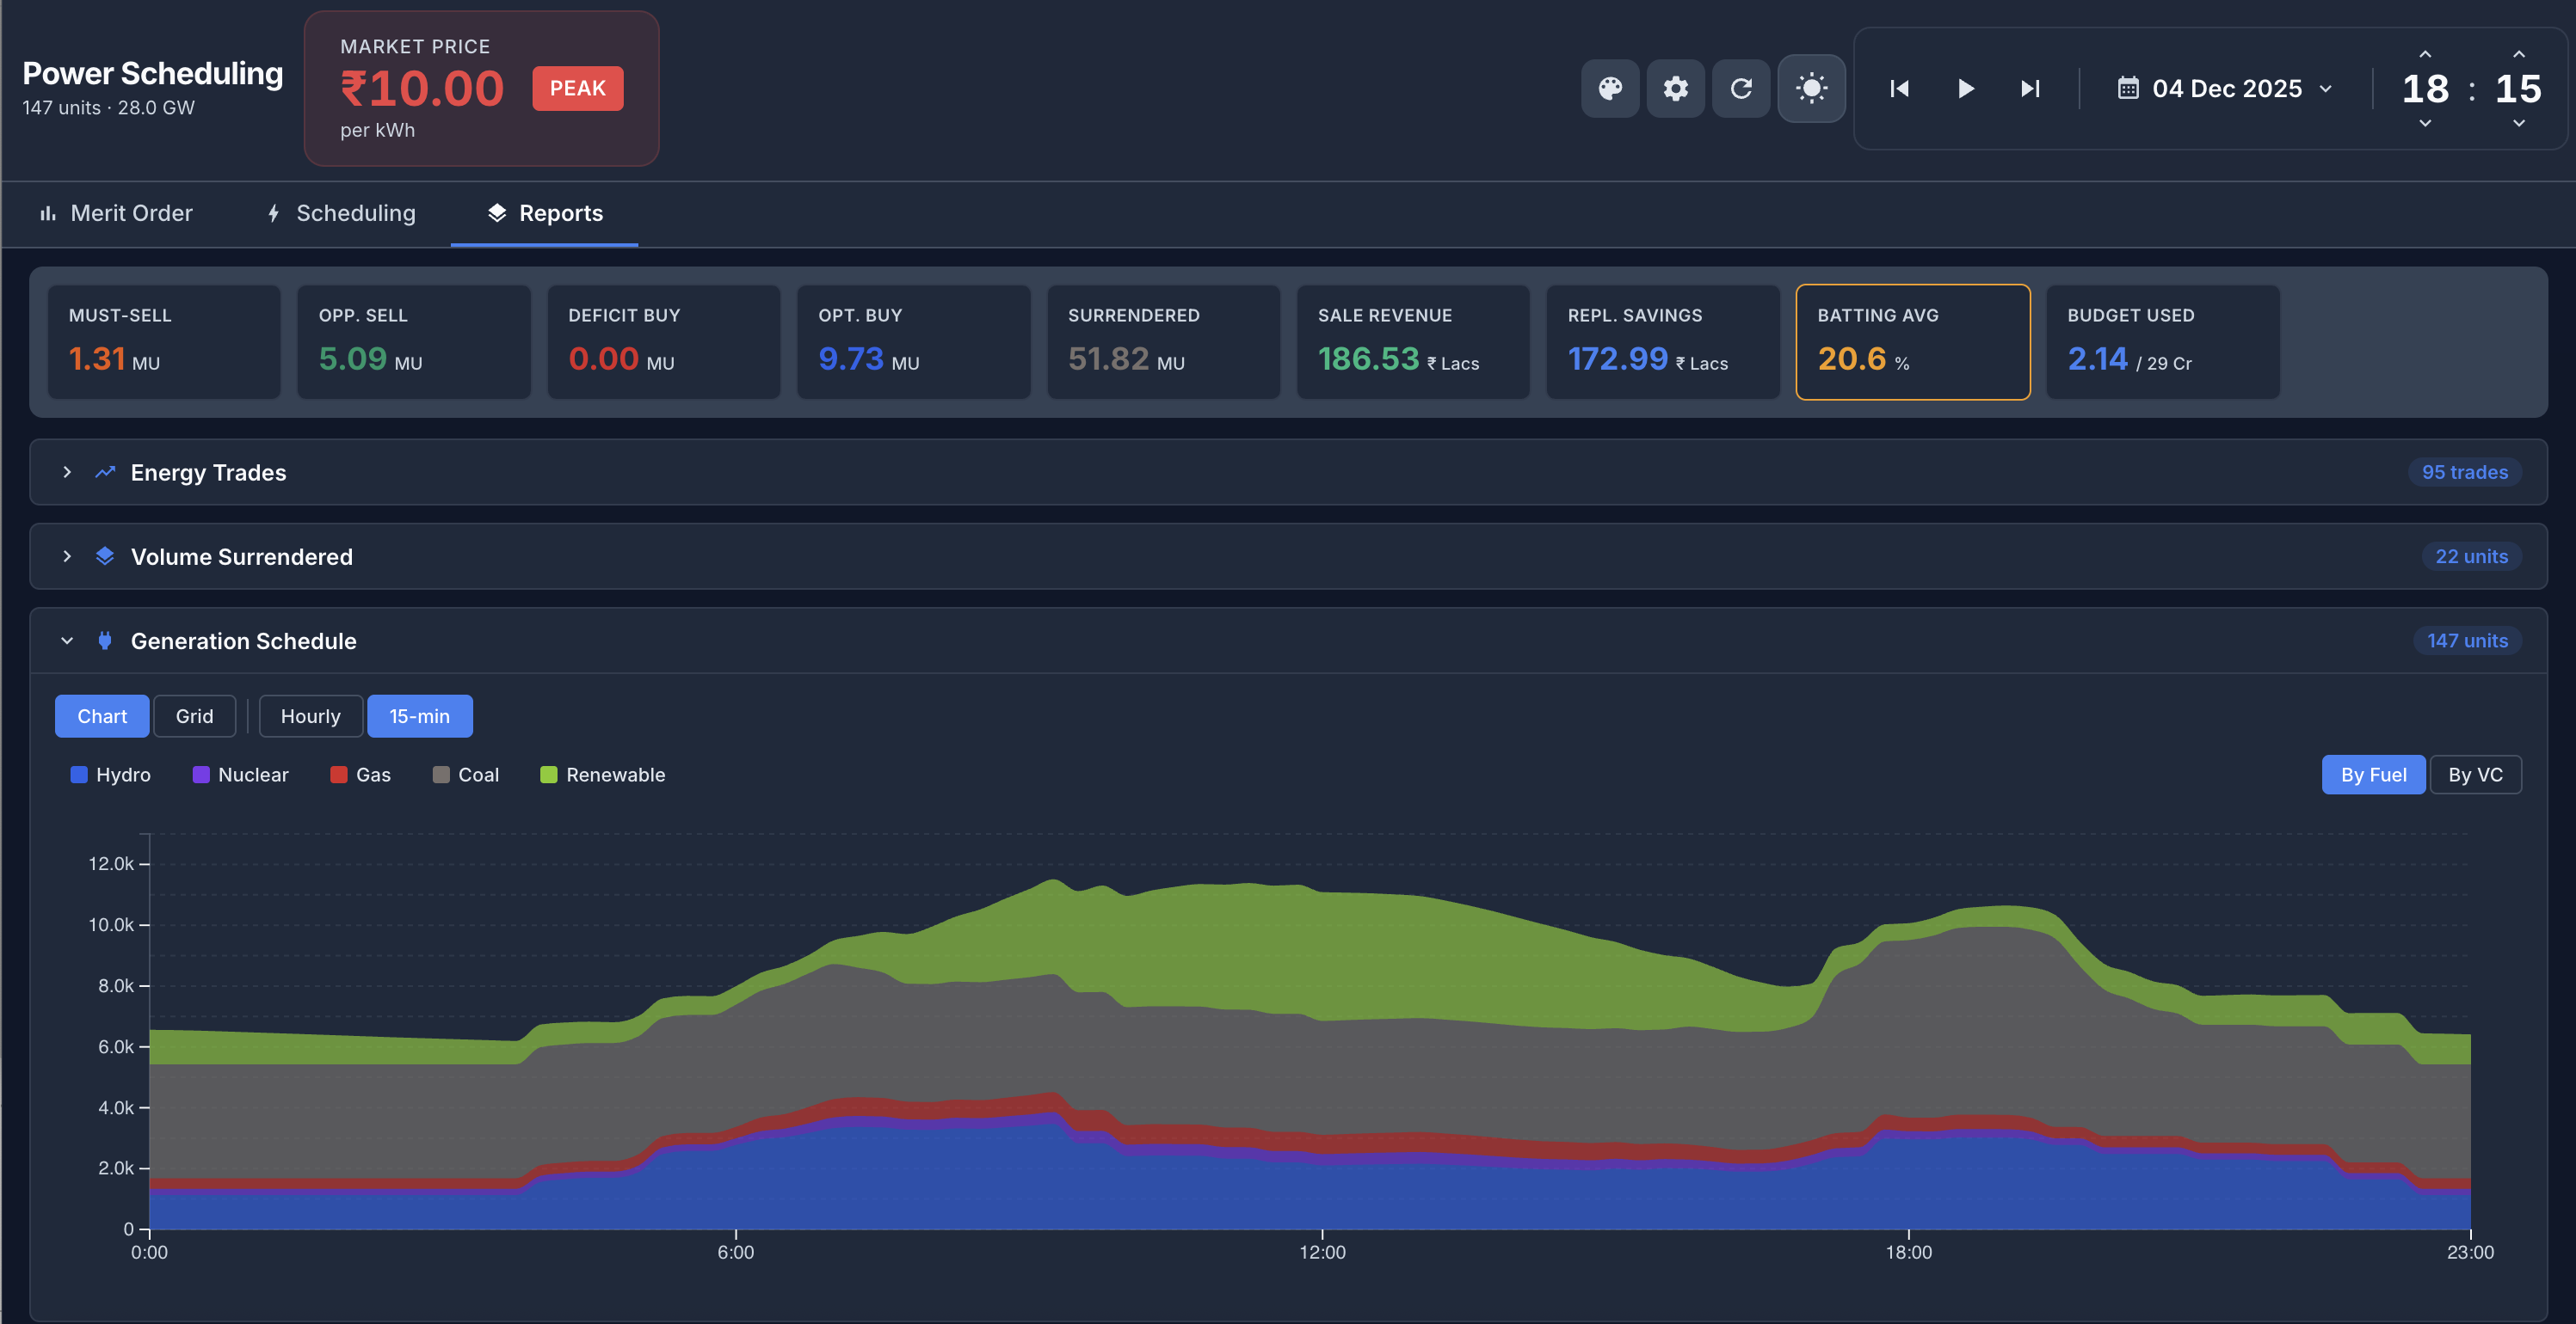Skip forward to the last time block
This screenshot has width=2576, height=1324.
coord(2029,88)
